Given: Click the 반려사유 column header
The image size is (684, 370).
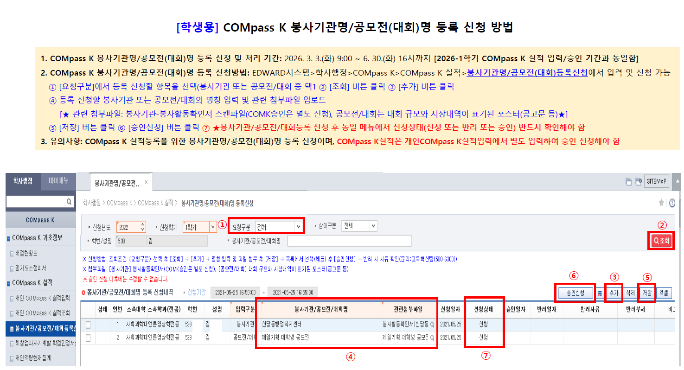Looking at the screenshot, I should (x=590, y=310).
